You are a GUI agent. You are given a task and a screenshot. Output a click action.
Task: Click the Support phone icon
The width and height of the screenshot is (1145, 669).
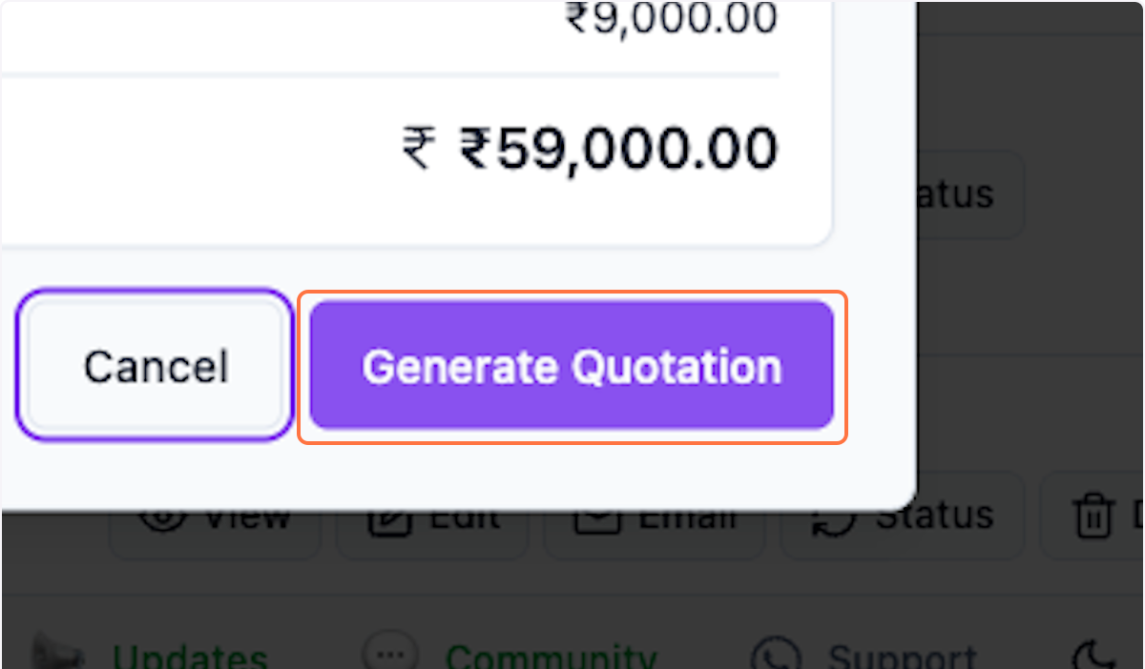[774, 656]
